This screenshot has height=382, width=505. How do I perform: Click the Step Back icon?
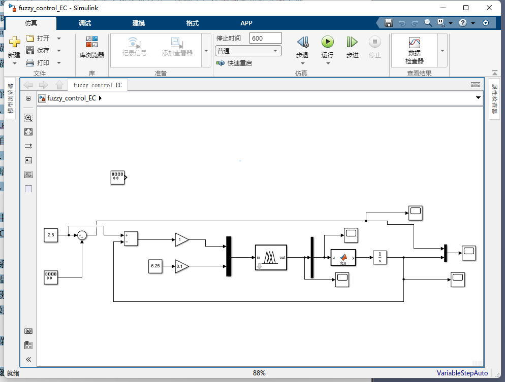pos(303,42)
